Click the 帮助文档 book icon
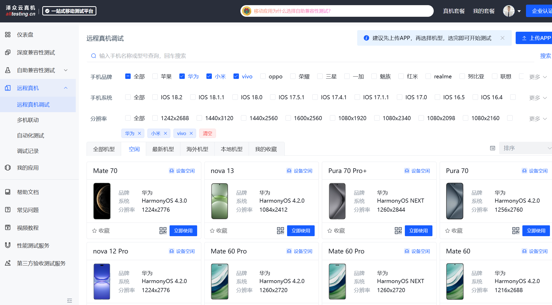 point(8,192)
